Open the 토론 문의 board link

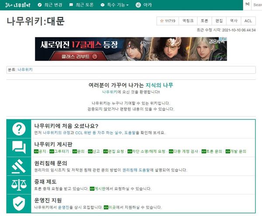(x=212, y=151)
